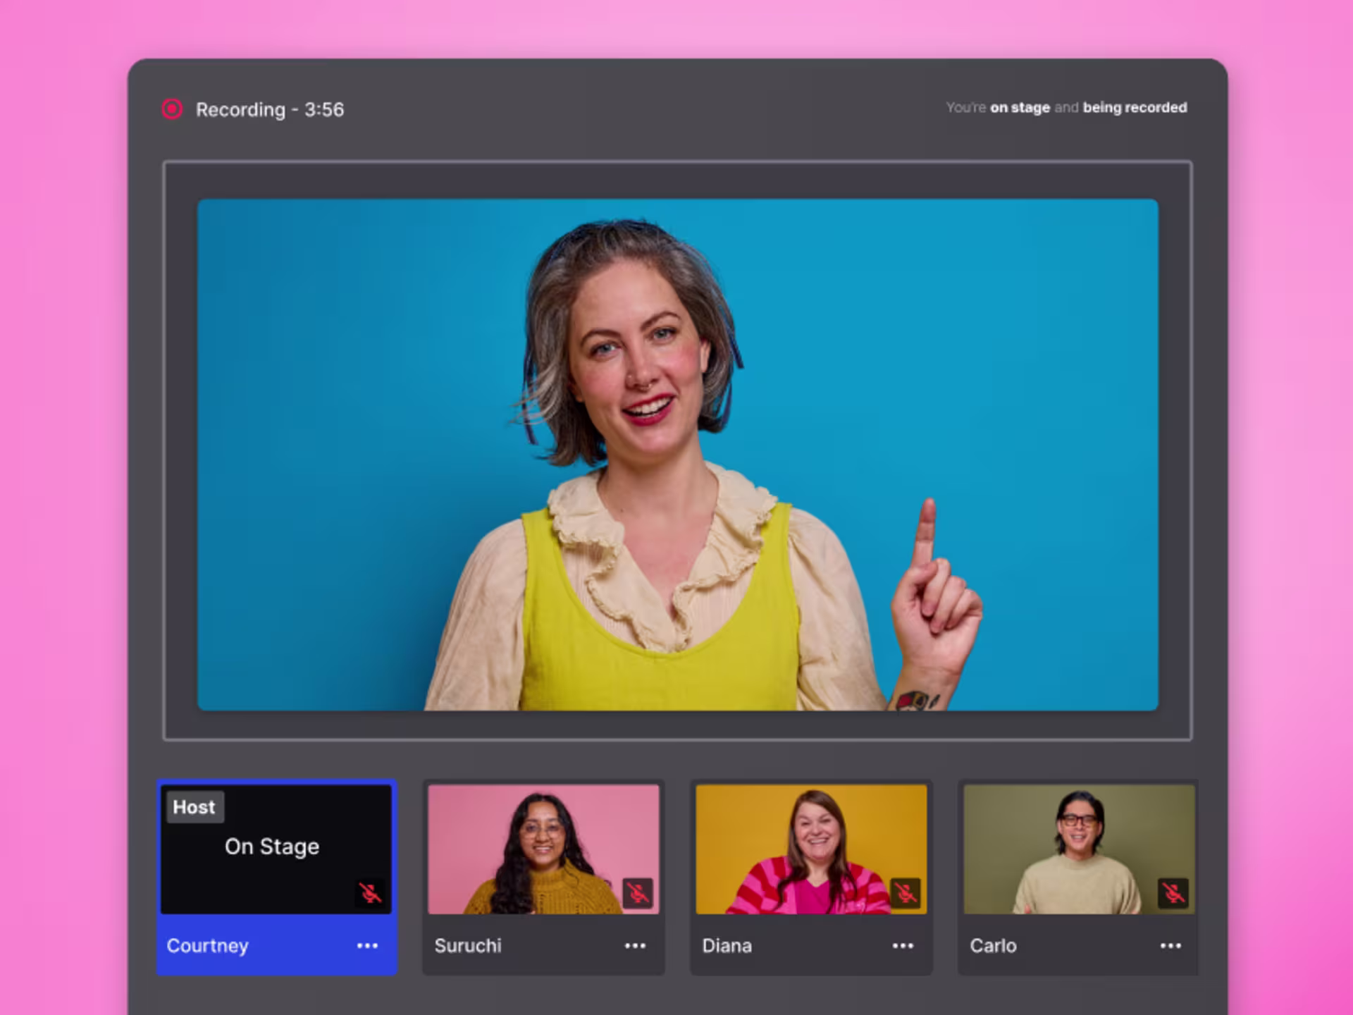Click the Suruchi name label
Screen dimensions: 1353x1015
pos(468,946)
